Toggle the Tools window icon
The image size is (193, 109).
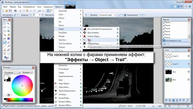pyautogui.click(x=171, y=7)
